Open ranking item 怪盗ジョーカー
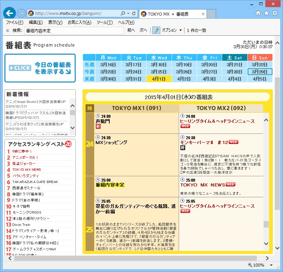Image resolution: width=283 pixels, height=272 pixels. point(24,163)
